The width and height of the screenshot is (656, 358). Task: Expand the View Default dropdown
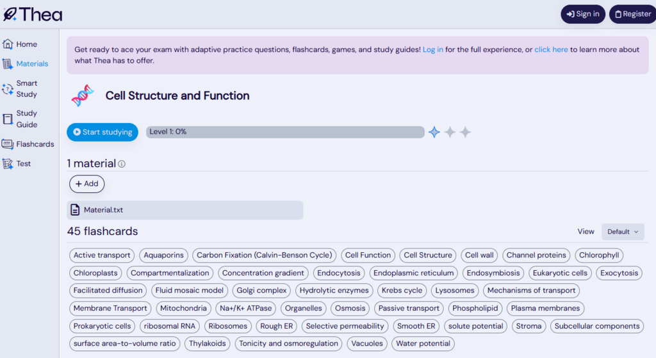[x=623, y=232]
